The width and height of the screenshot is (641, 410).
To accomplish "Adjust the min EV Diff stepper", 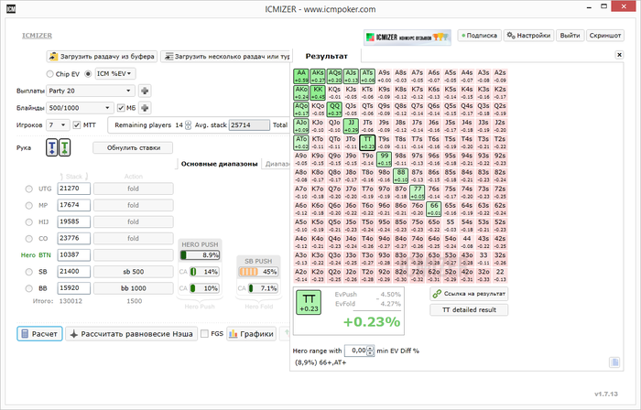I will pos(370,351).
